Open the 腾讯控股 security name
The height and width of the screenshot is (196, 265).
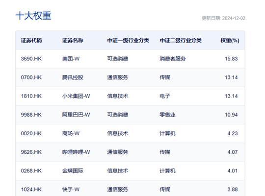tap(73, 77)
